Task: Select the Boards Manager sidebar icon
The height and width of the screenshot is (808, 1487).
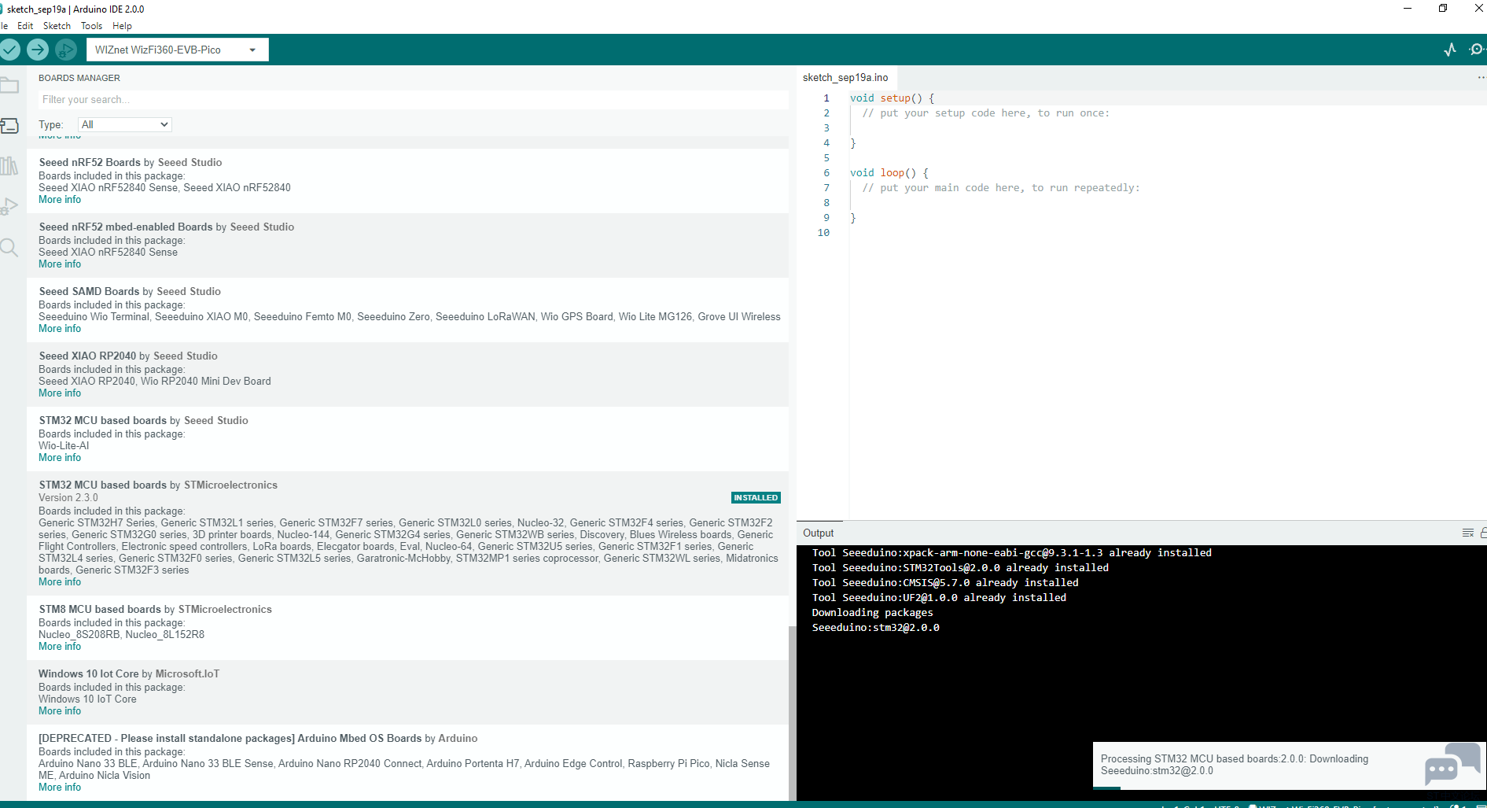Action: point(9,126)
